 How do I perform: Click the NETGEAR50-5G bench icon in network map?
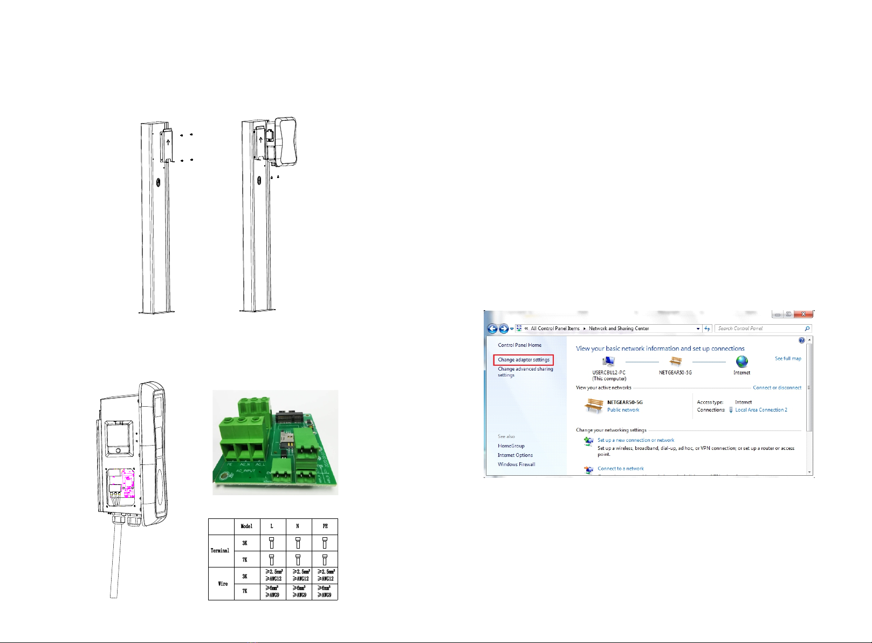(x=675, y=361)
